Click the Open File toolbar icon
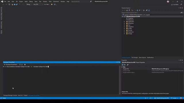The width and height of the screenshot is (184, 103). click(x=12, y=5)
